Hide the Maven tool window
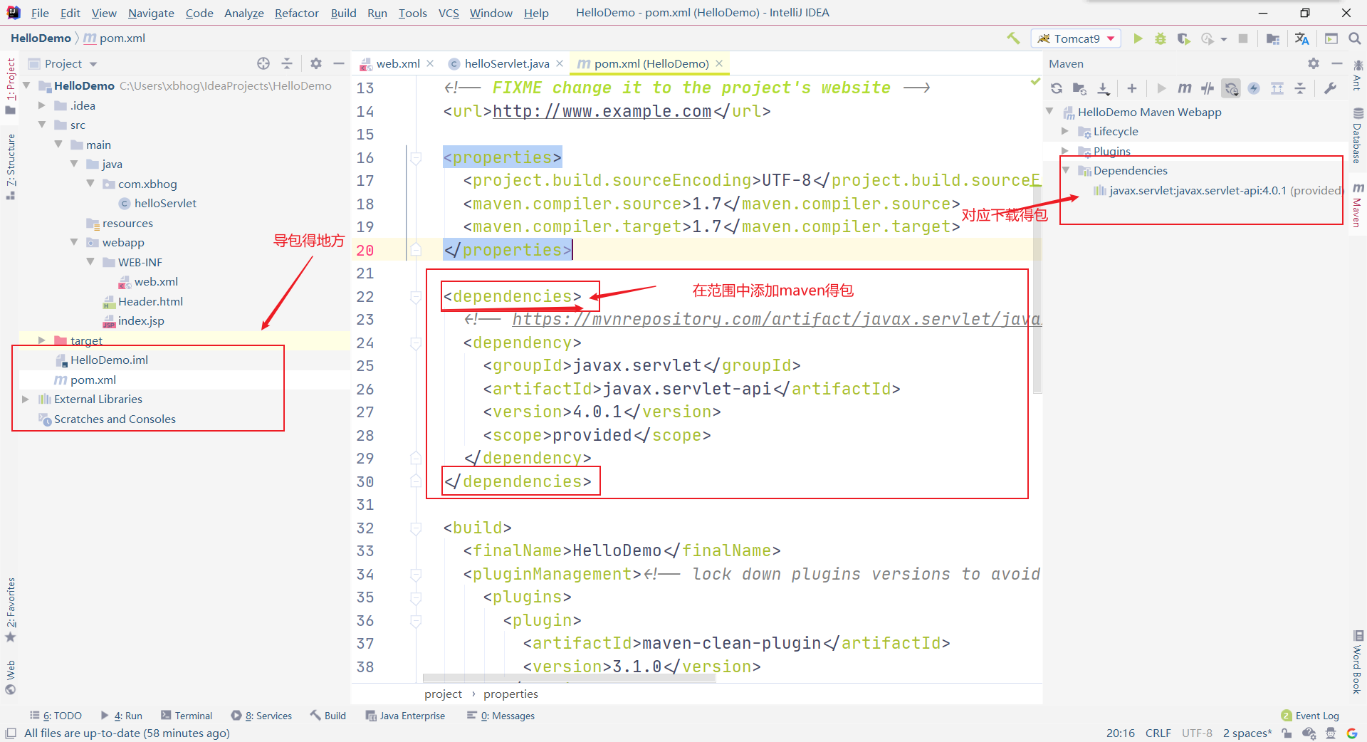The height and width of the screenshot is (742, 1367). point(1336,63)
